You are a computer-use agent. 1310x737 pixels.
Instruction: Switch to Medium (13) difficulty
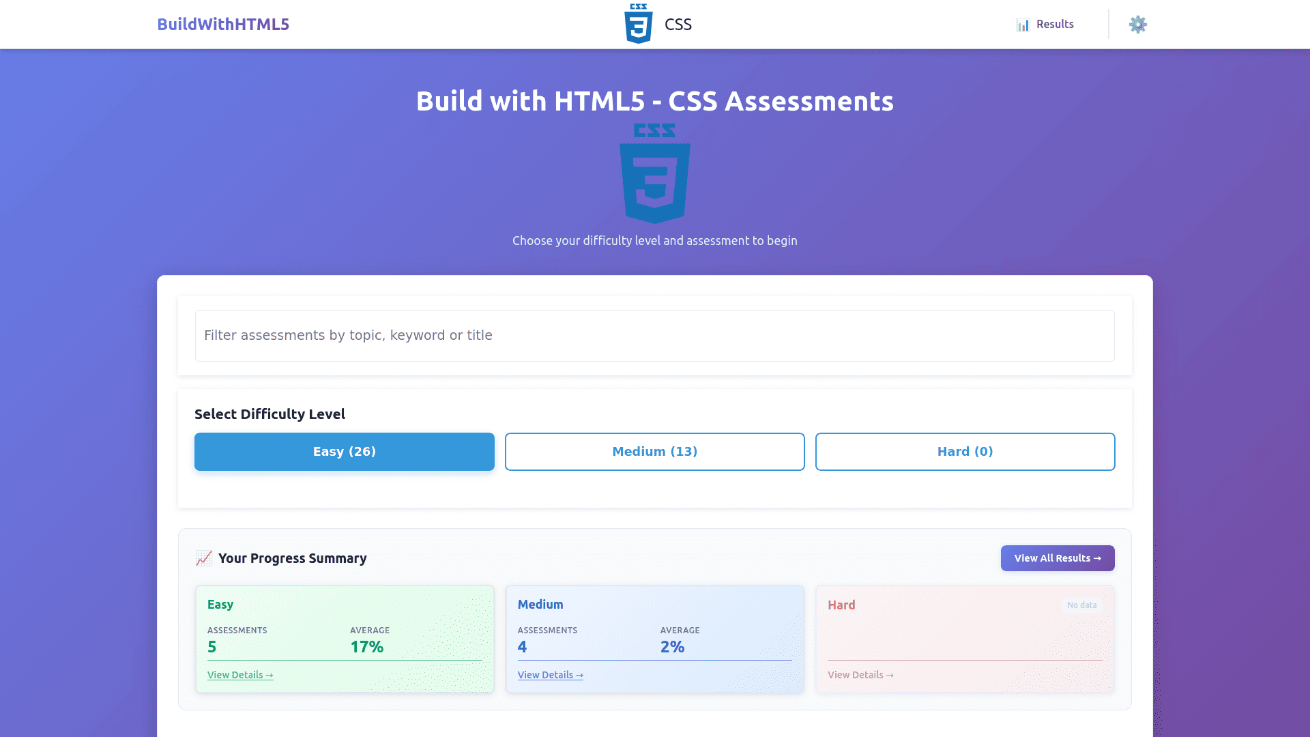[654, 452]
